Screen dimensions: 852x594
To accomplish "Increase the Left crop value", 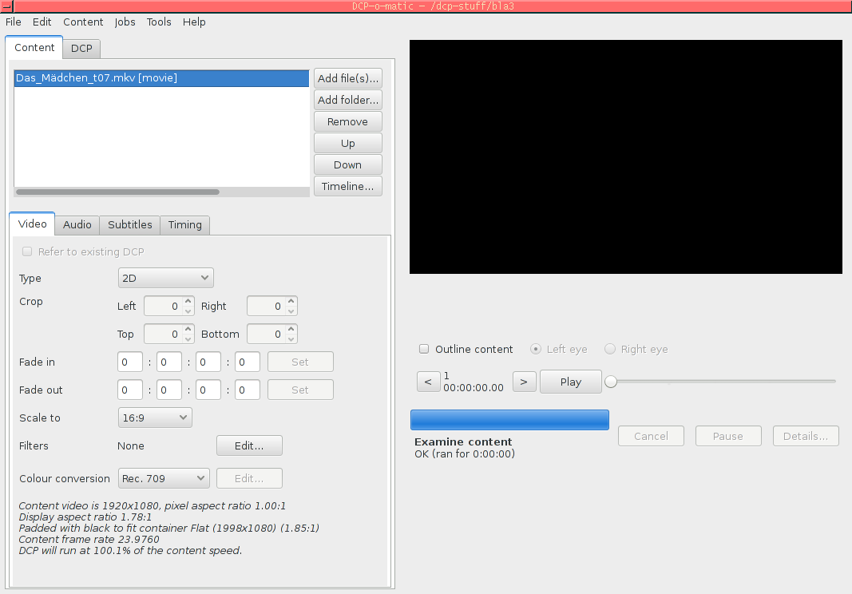I will tap(188, 301).
